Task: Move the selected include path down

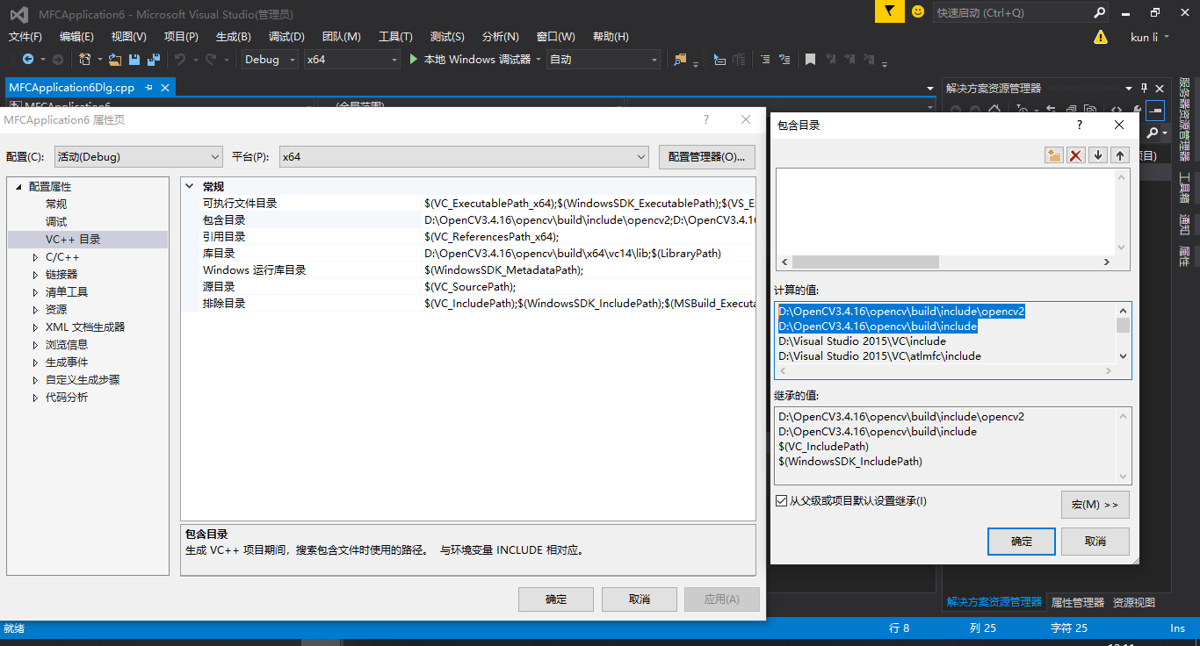Action: coord(1098,154)
